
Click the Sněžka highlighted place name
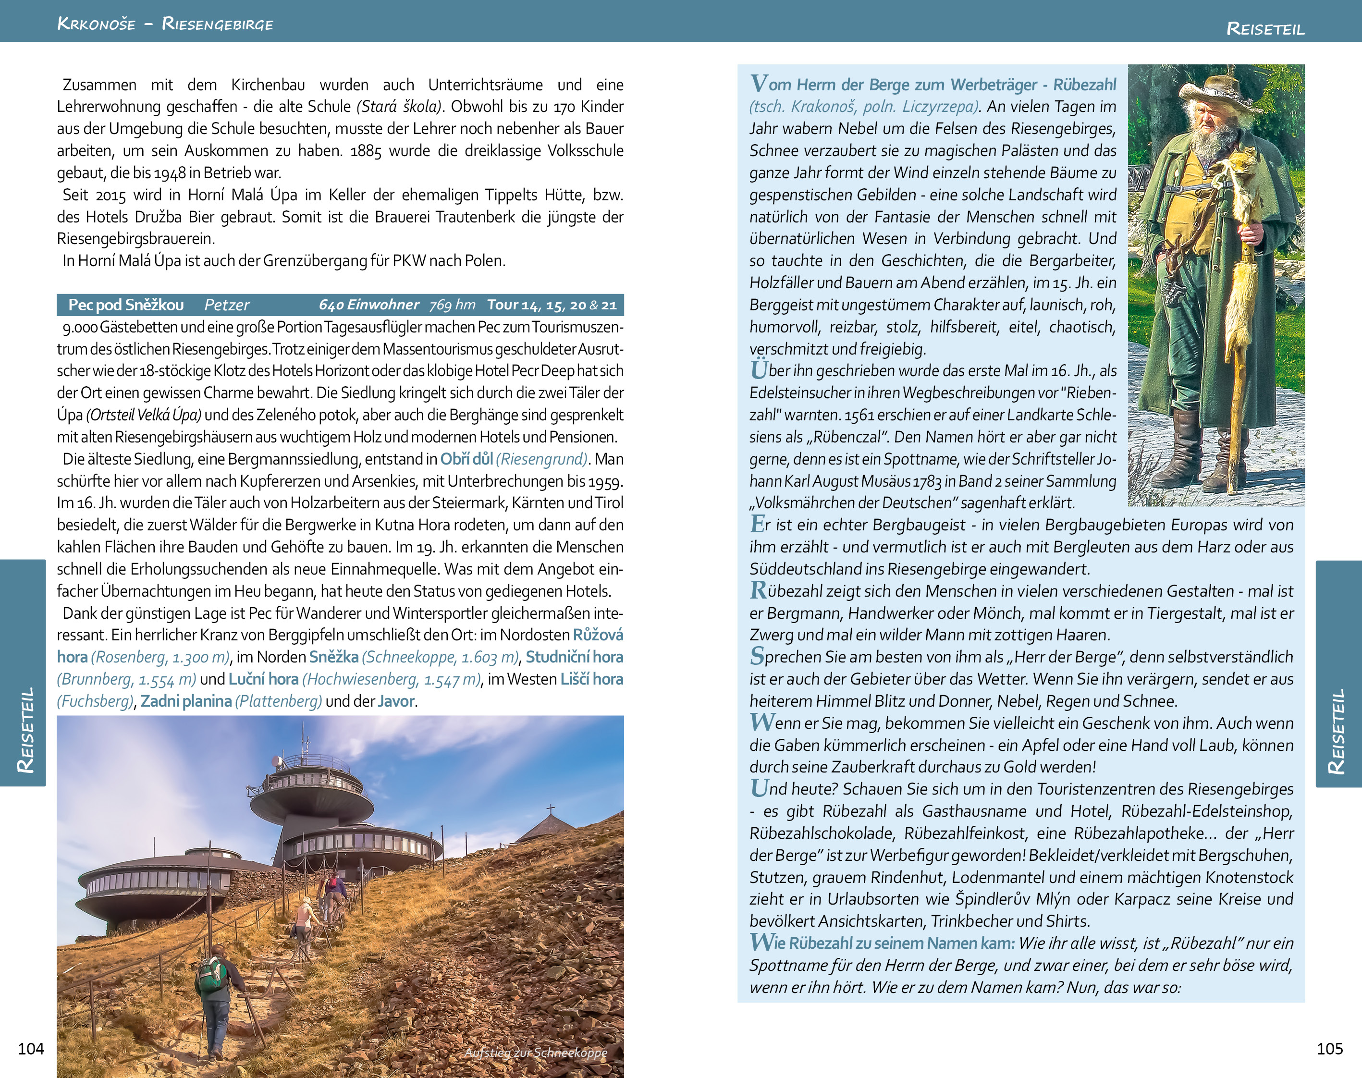pos(334,657)
